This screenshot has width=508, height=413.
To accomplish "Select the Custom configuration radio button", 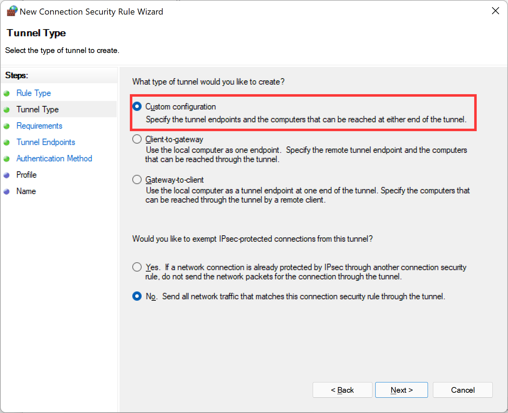I will pyautogui.click(x=137, y=106).
